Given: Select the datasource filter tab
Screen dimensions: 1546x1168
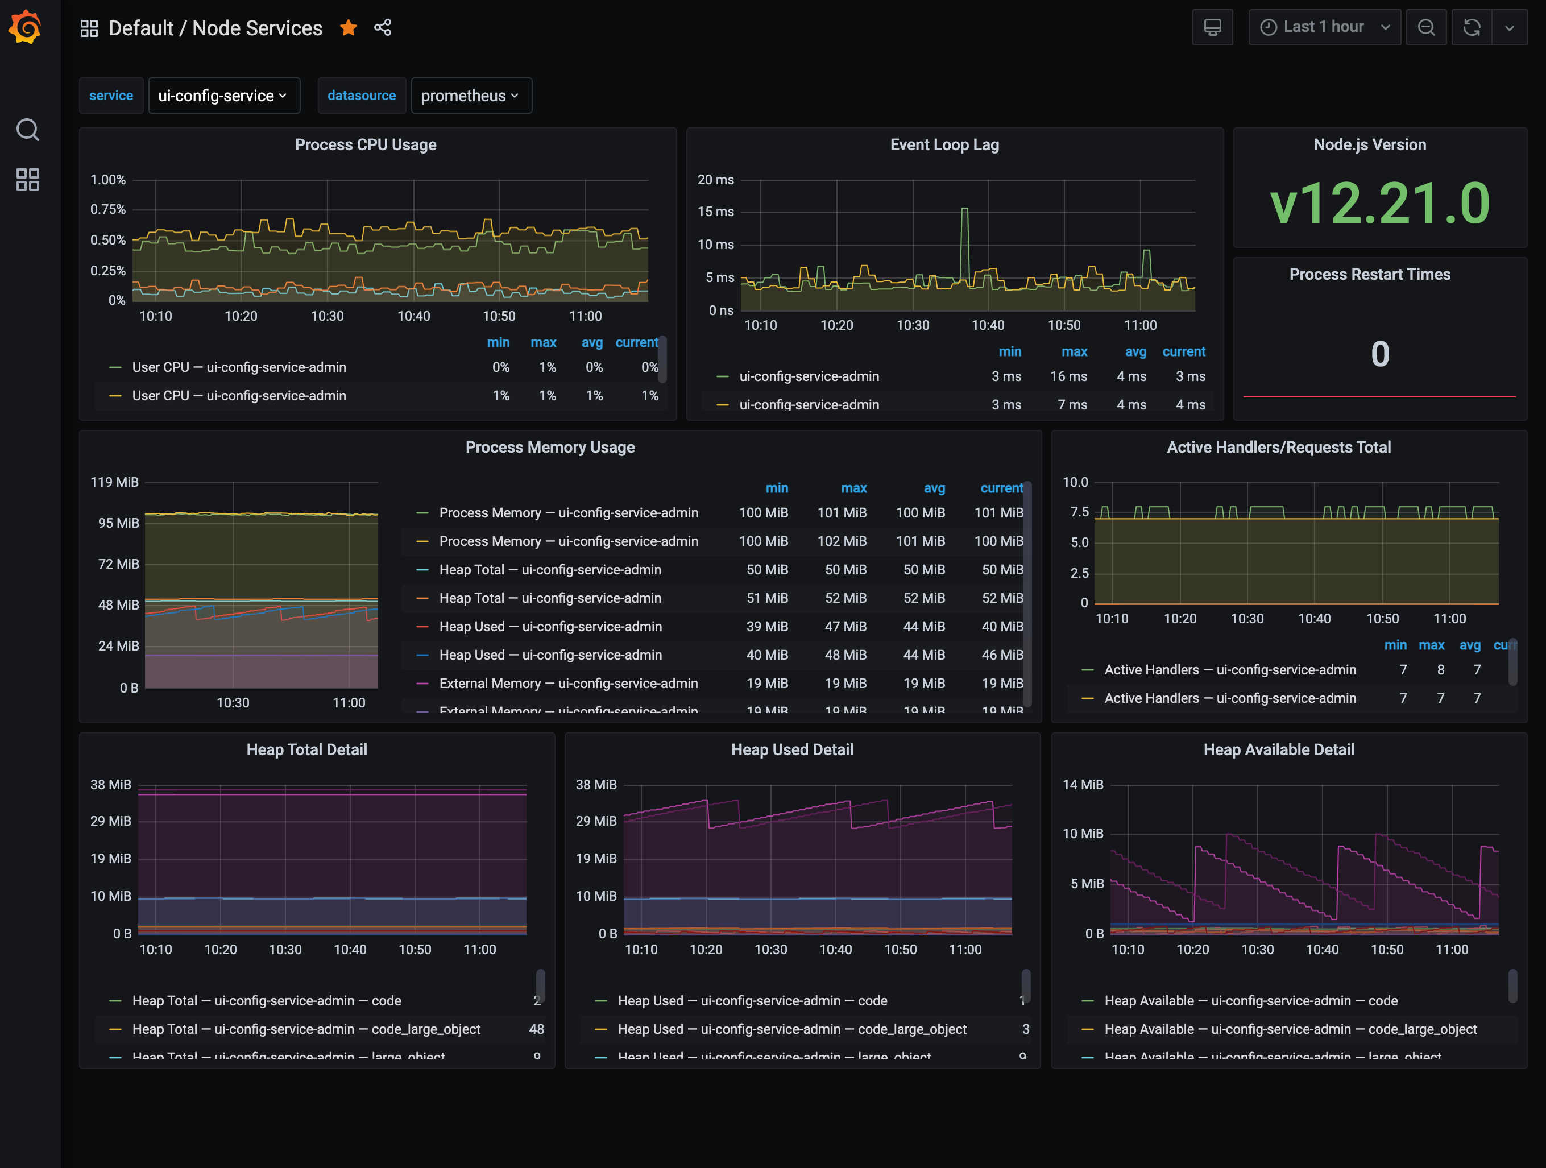Looking at the screenshot, I should [360, 96].
